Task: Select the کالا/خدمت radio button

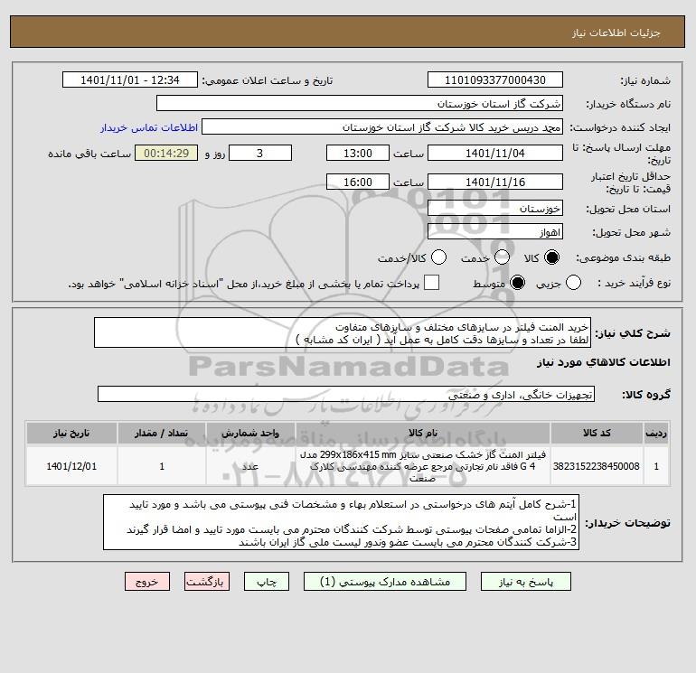Action: 439,257
